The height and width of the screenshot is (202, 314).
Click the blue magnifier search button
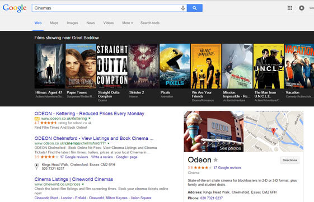point(195,8)
